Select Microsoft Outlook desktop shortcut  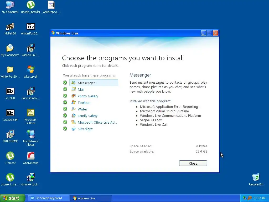30,117
